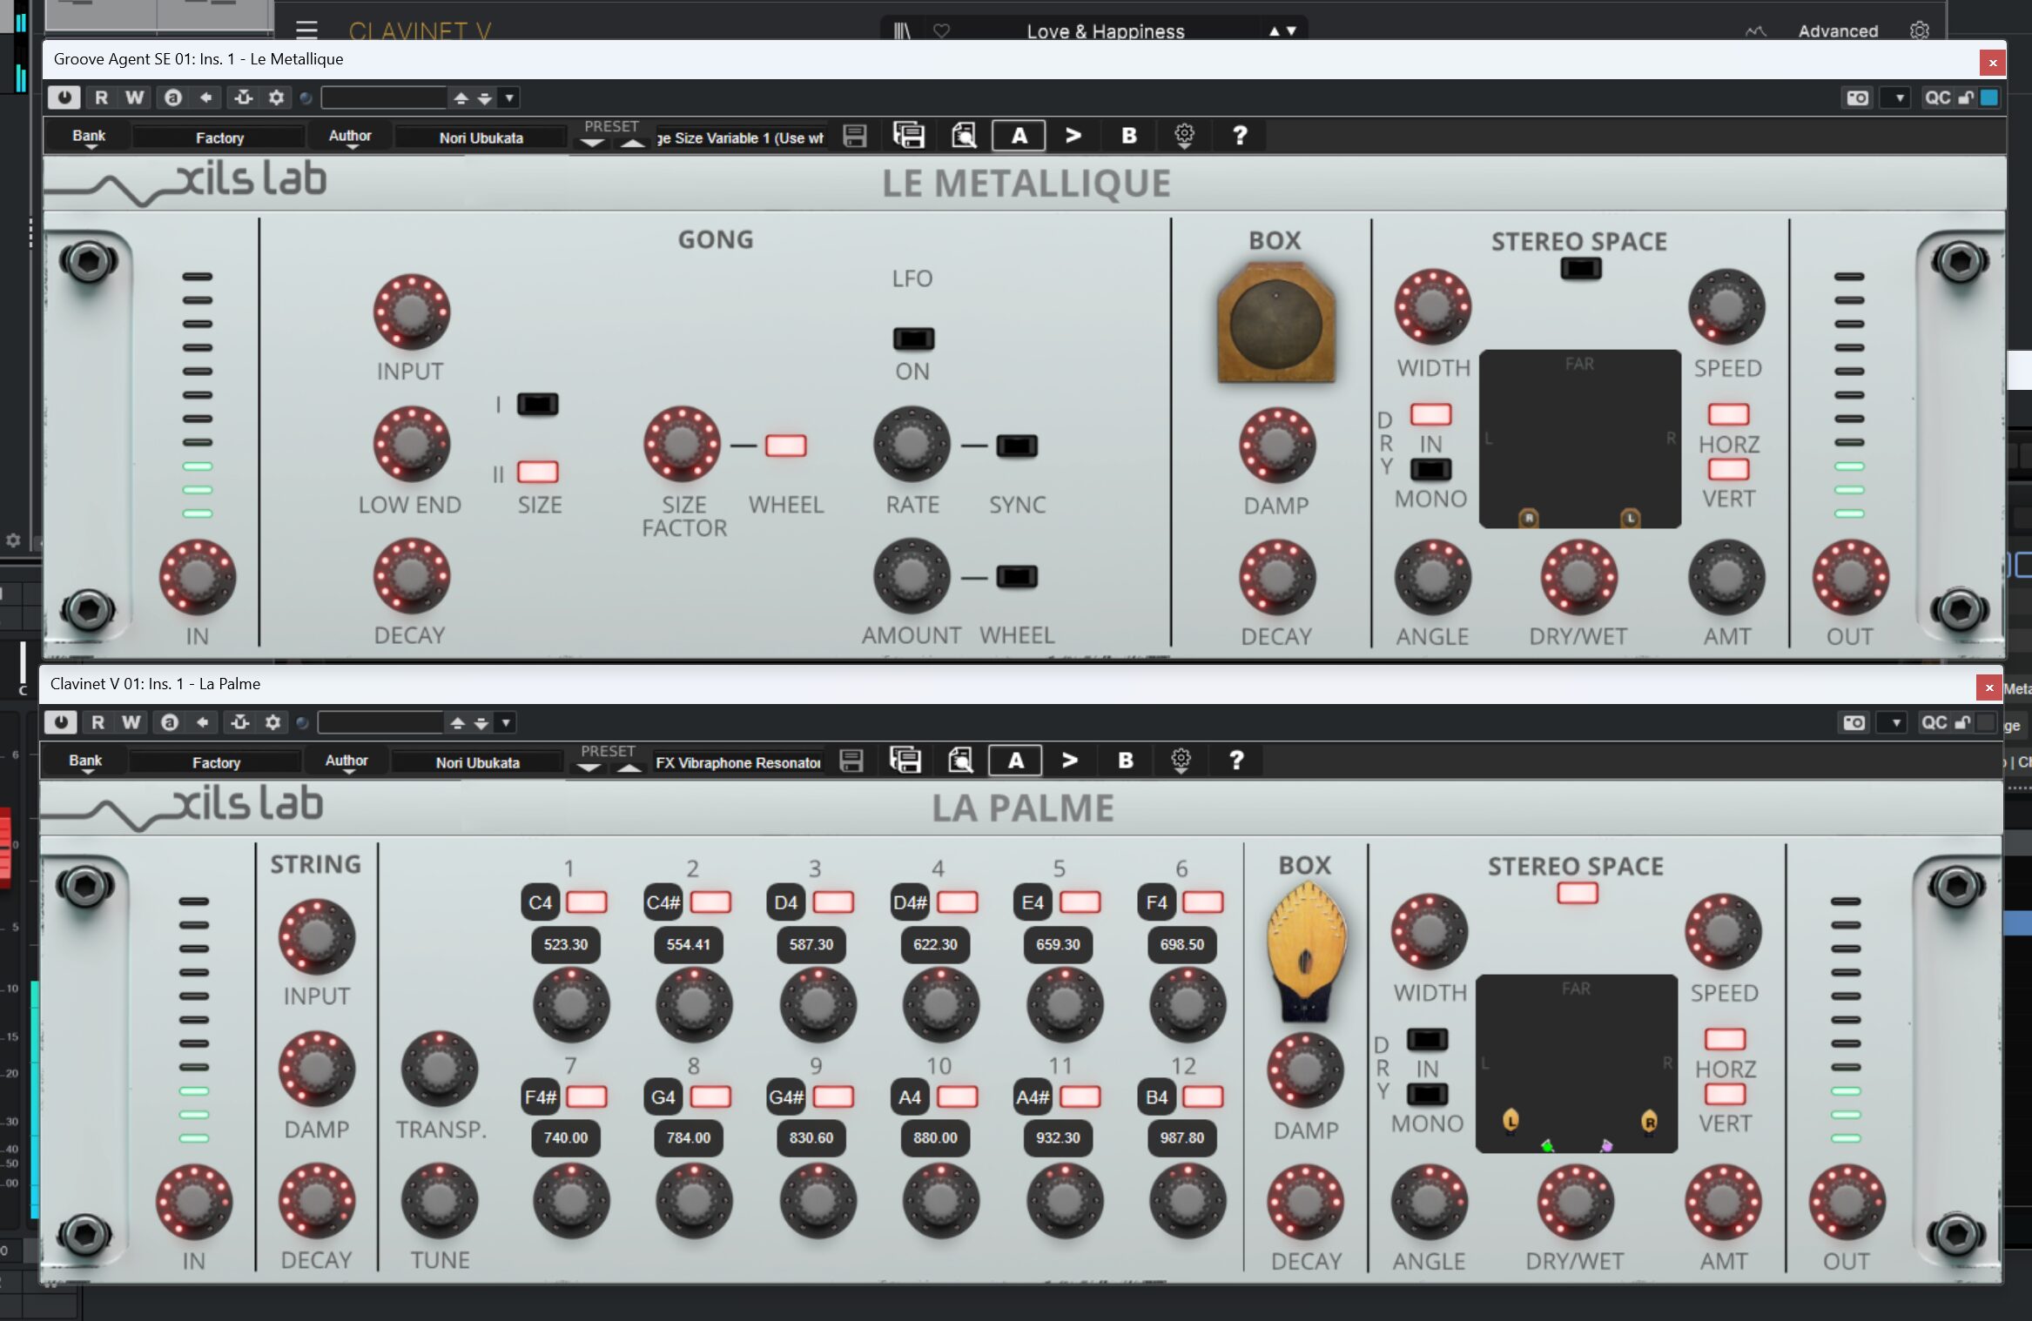
Task: Toggle LFO Rate SYNC switch
Action: (x=1016, y=446)
